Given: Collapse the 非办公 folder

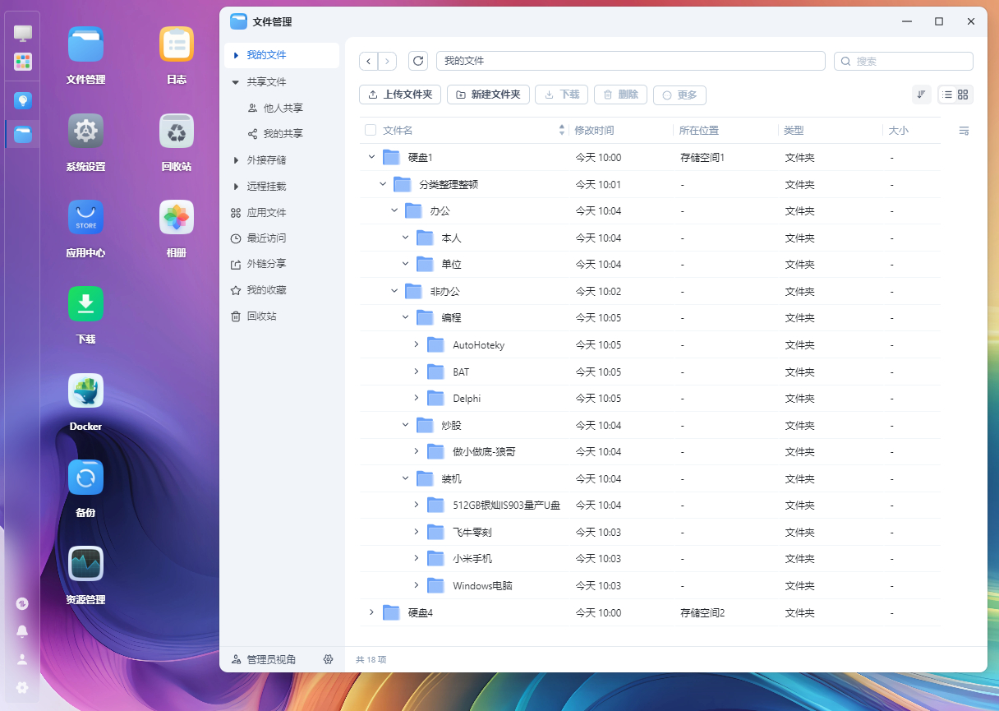Looking at the screenshot, I should [x=394, y=291].
